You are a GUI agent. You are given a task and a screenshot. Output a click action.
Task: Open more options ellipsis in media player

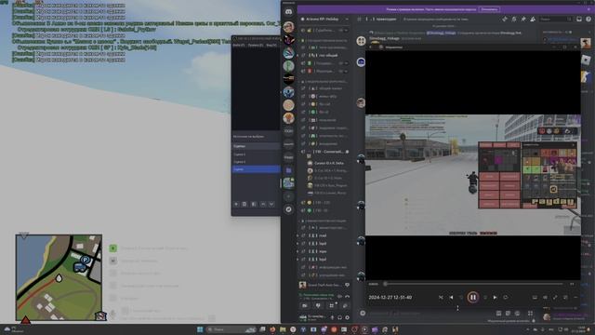pos(575,298)
